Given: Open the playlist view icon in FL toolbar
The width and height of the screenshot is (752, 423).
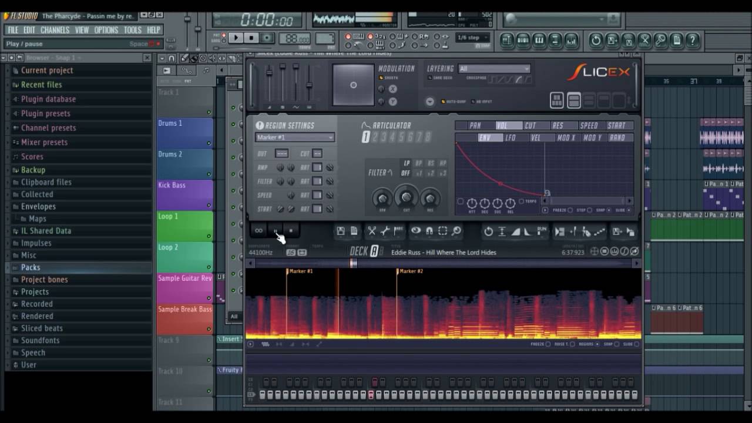Looking at the screenshot, I should pos(507,40).
